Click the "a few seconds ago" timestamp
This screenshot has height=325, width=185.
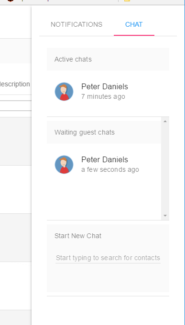[x=110, y=169]
